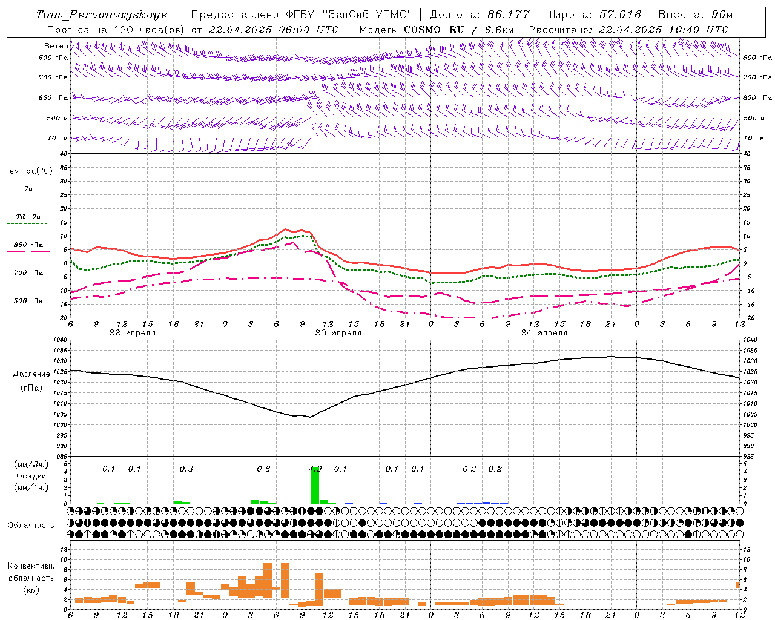Click the altitude text 'Высота: 90м'
This screenshot has width=775, height=620.
pos(695,15)
